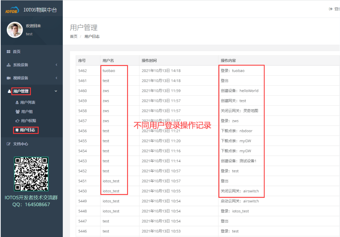Select the 首页 dashboard grid icon

9,51
